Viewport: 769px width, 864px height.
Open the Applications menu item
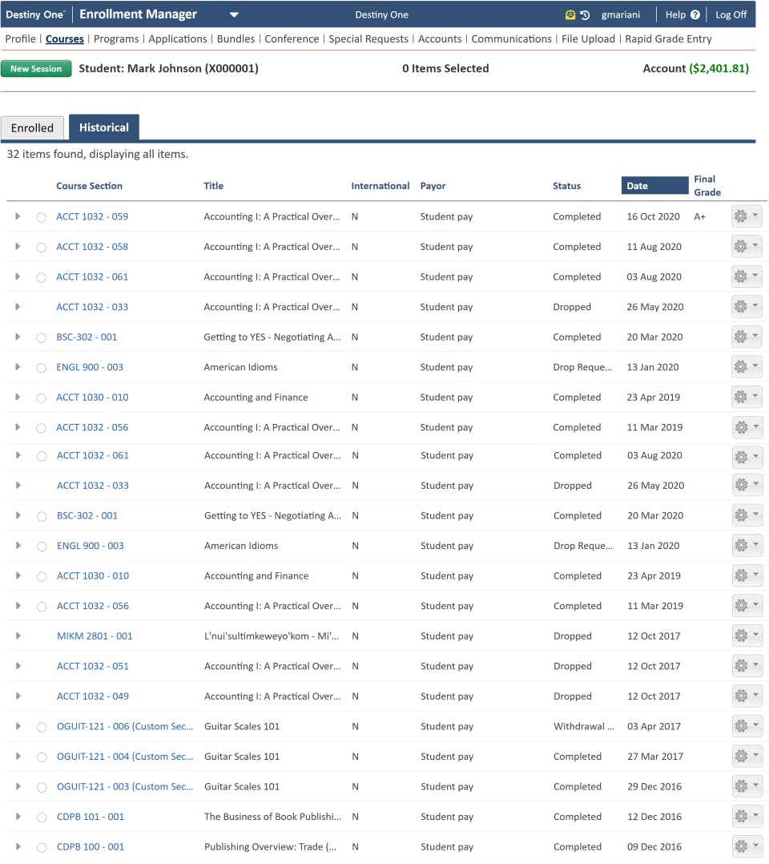tap(177, 38)
